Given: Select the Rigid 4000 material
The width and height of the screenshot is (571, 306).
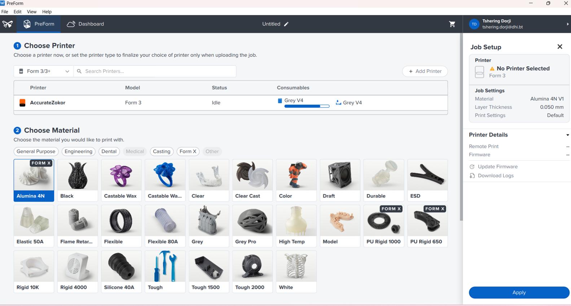Looking at the screenshot, I should coord(78,271).
